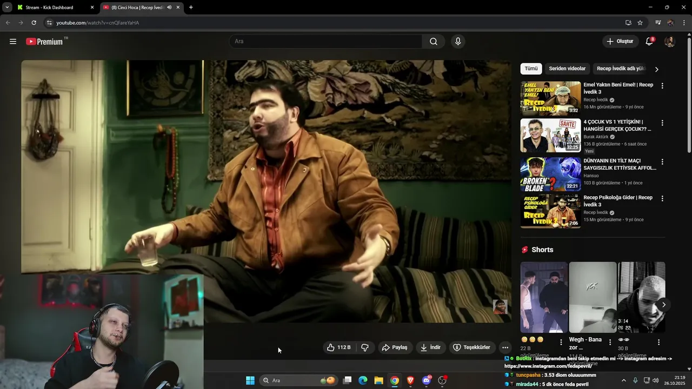Open Discord from taskbar

(427, 380)
